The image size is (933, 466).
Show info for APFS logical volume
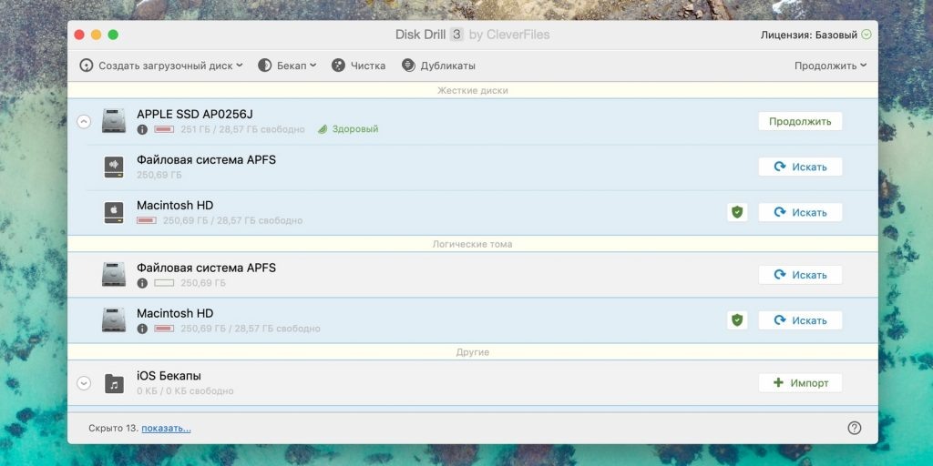coord(142,283)
